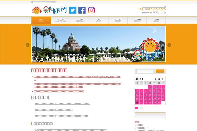The image size is (197, 131).
Task: Go to the previous calendar month
Action: click(155, 79)
